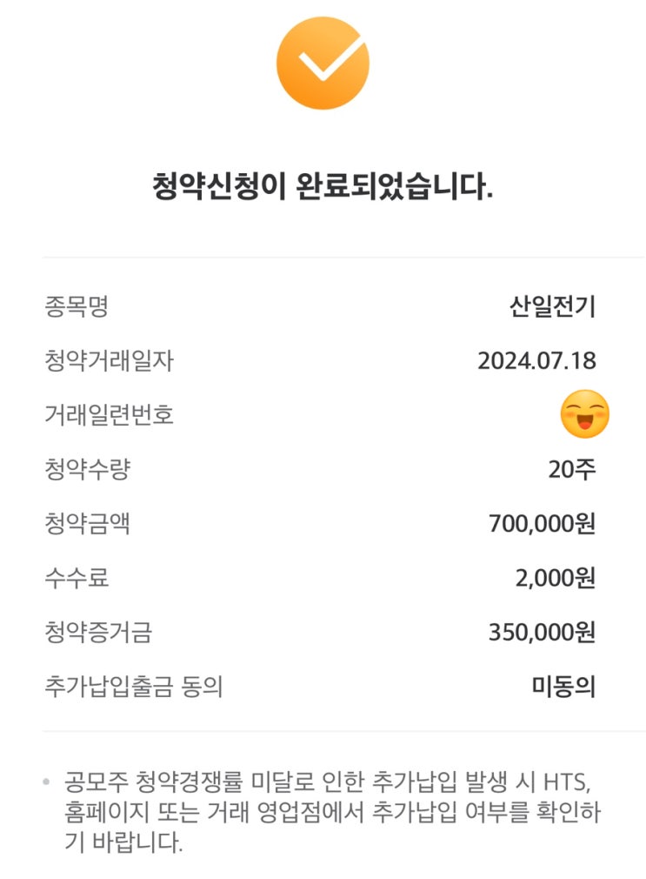
Task: Click the 청약신청이 완료되었습니다 heading
Action: pyautogui.click(x=323, y=187)
